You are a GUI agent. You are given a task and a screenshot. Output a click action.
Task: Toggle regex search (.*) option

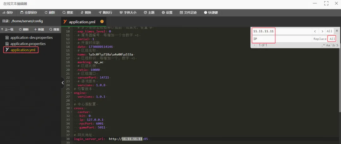pos(323,45)
